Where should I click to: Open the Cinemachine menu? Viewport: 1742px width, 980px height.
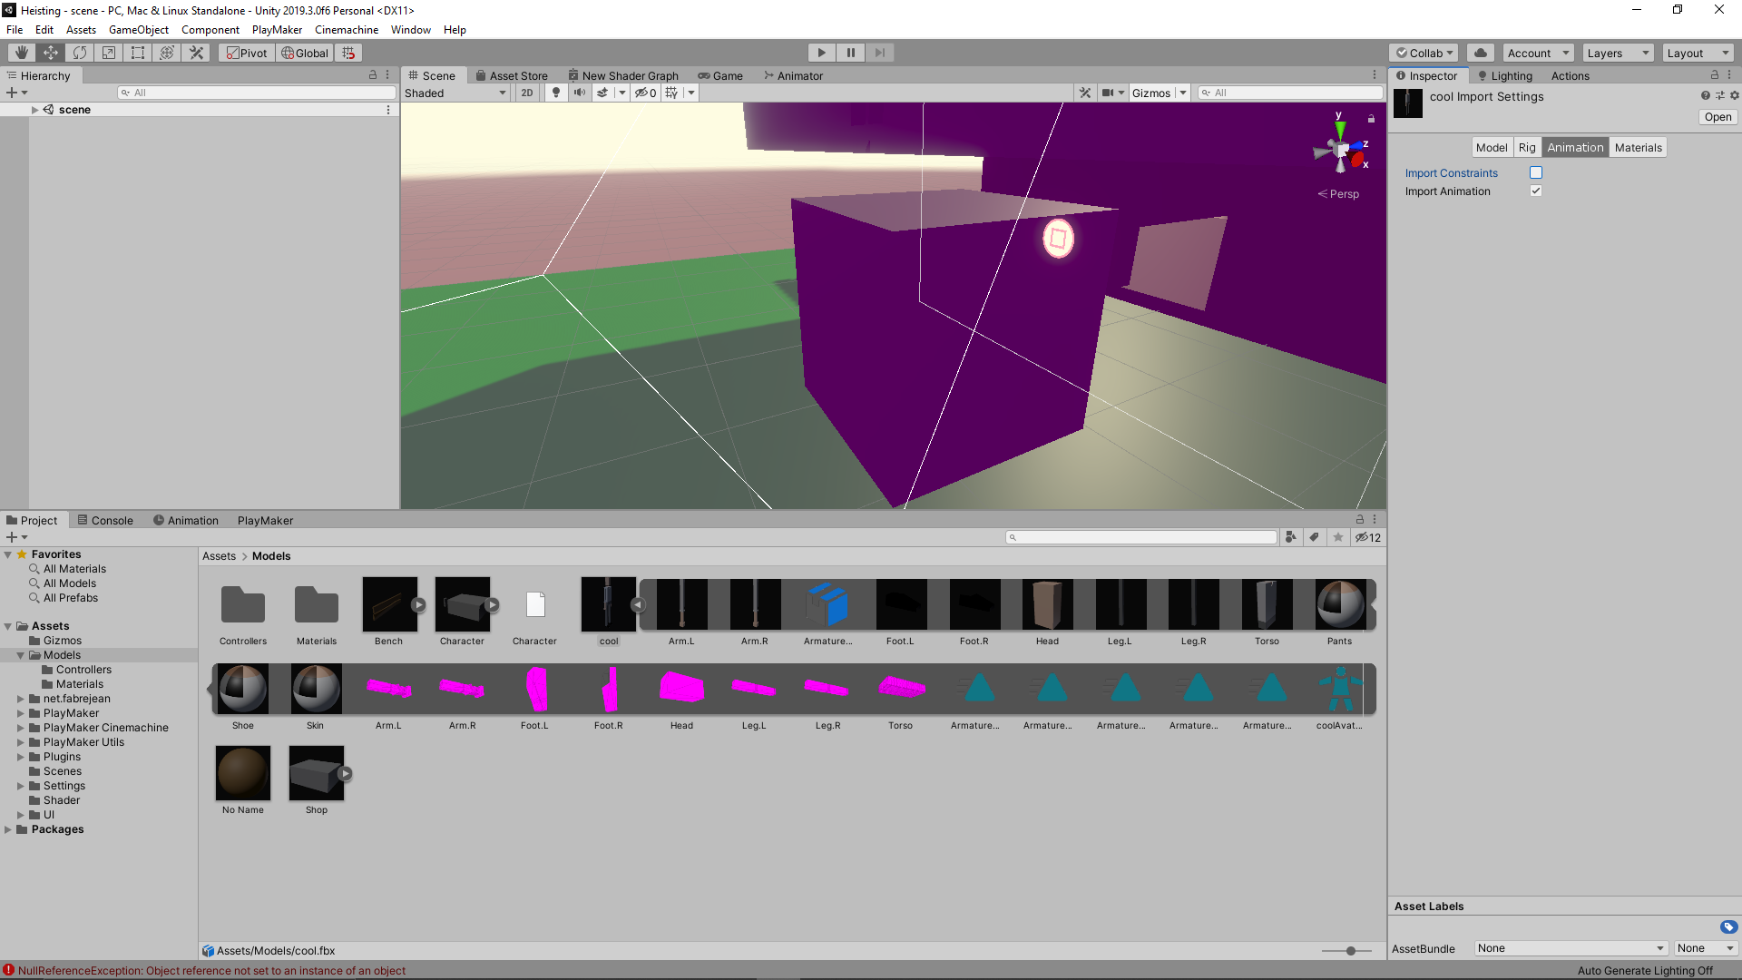coord(346,29)
